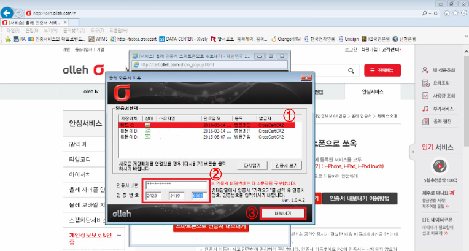Select 타임코디 in the left menu
The width and height of the screenshot is (469, 251).
click(80, 160)
